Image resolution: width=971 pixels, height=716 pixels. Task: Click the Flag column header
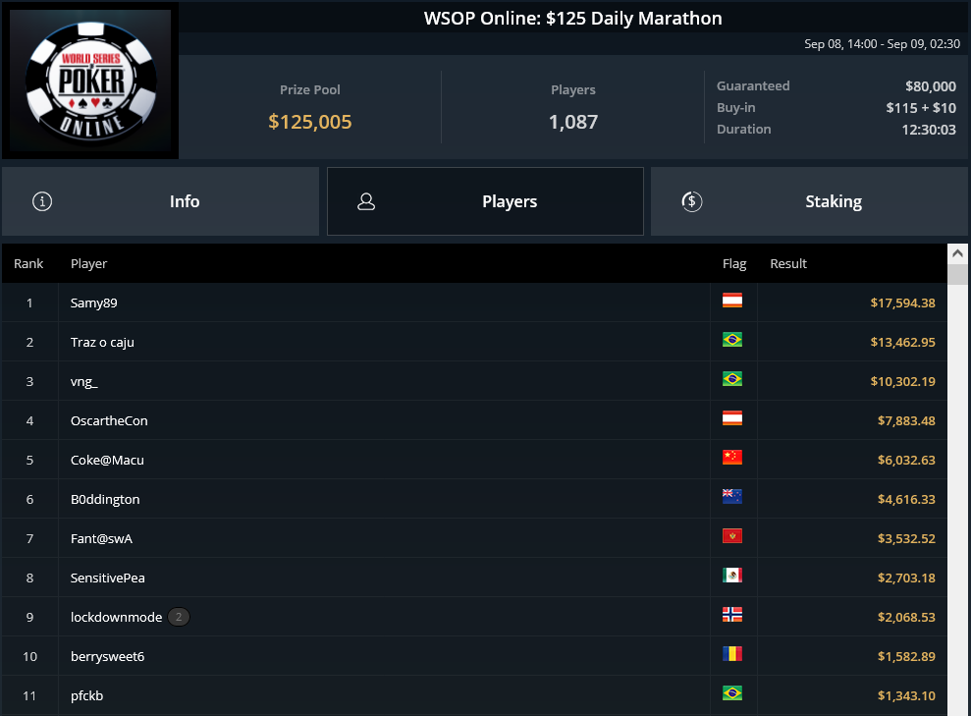pyautogui.click(x=734, y=264)
